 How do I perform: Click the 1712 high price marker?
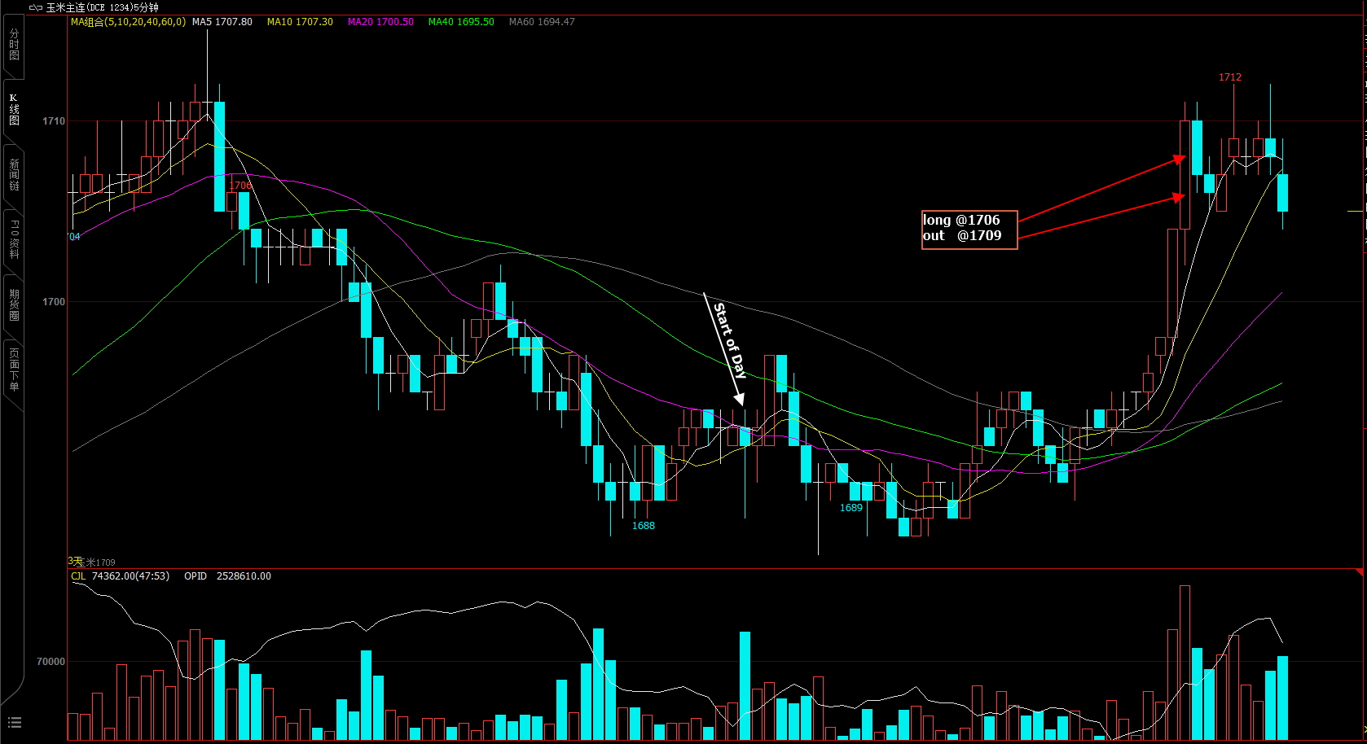pyautogui.click(x=1230, y=77)
